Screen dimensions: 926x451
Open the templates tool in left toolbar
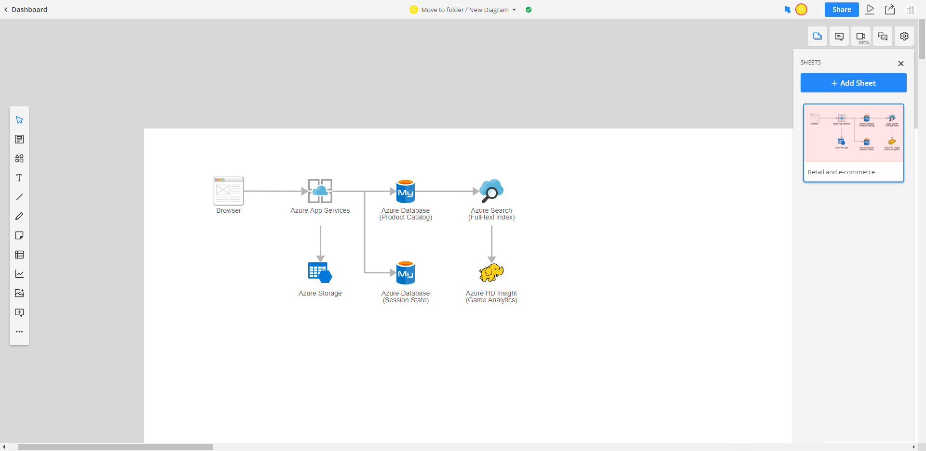pyautogui.click(x=19, y=139)
